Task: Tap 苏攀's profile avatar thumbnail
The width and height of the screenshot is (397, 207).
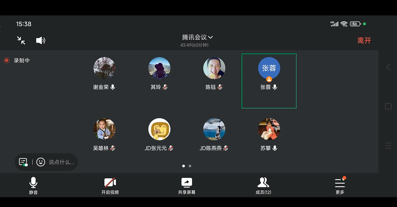Action: (x=269, y=129)
